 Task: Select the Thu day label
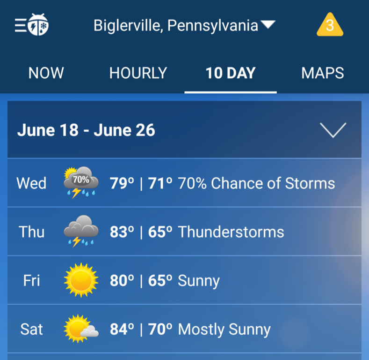31,232
